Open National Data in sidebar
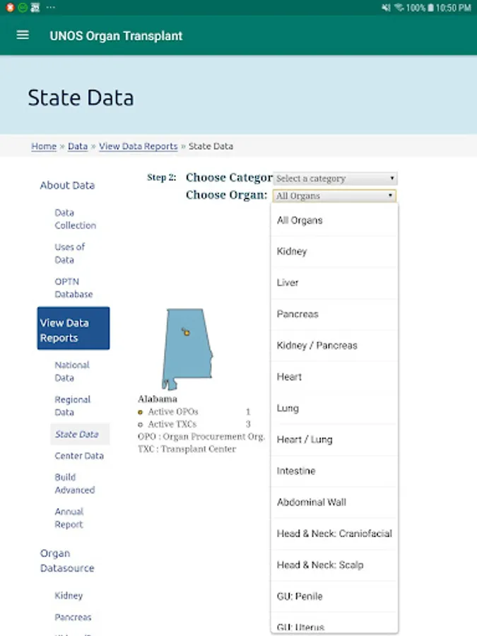The image size is (477, 636). click(72, 372)
